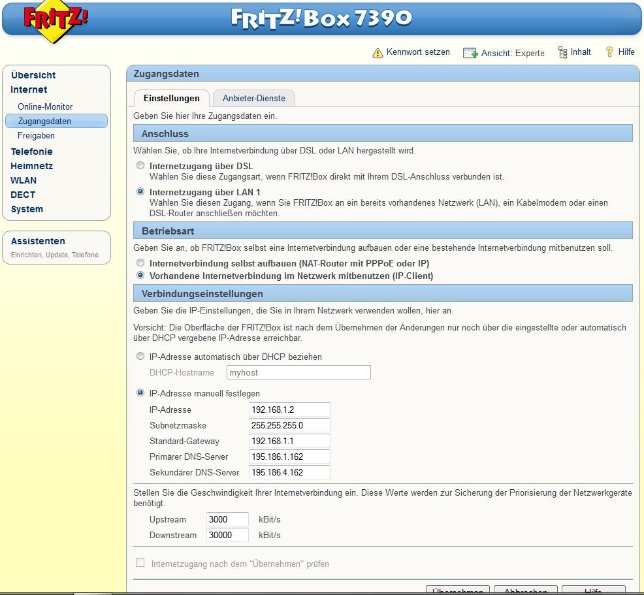Expand the WLAN sidebar section
The height and width of the screenshot is (595, 644).
(24, 180)
